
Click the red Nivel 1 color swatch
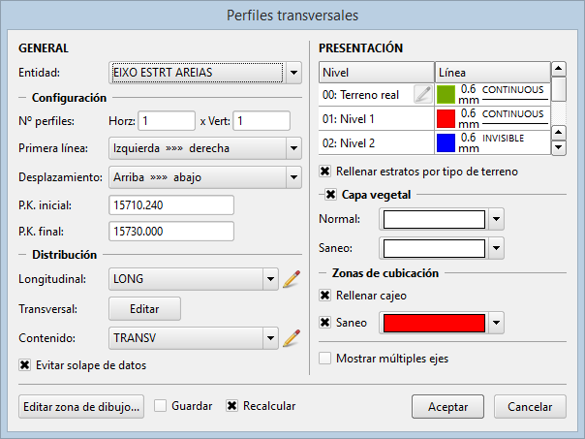coord(446,118)
